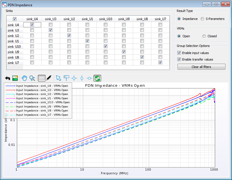232x180 pixels.
Task: Select the S-Parameters result type
Action: click(x=202, y=19)
